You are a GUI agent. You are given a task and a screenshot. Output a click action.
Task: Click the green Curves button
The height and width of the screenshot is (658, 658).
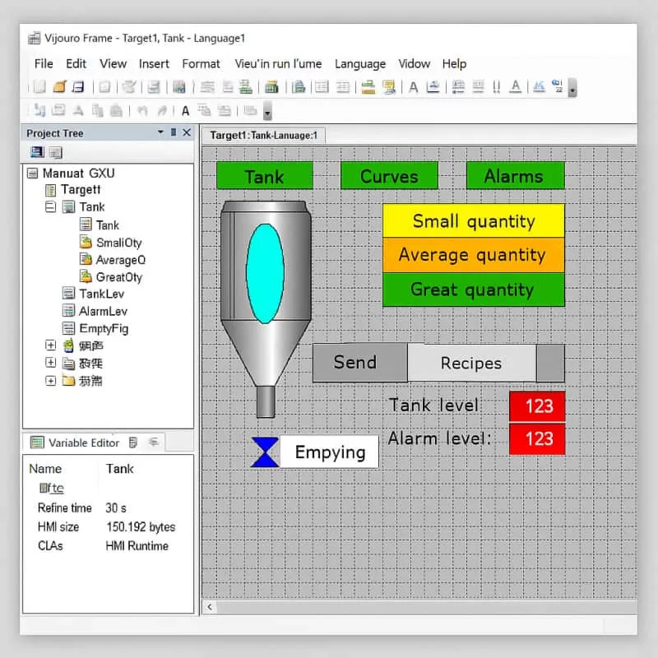coord(389,176)
